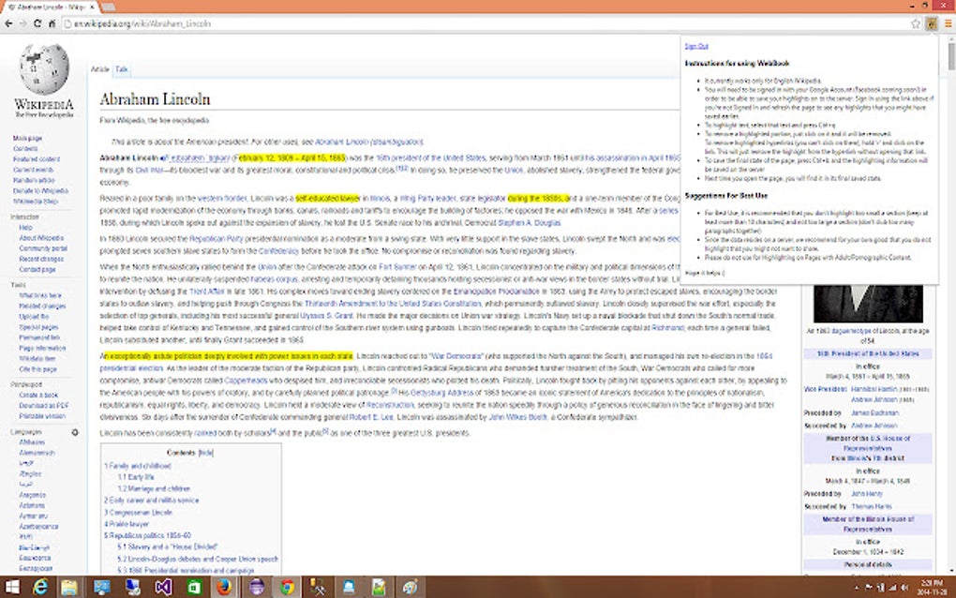
Task: Remove highlight on 'self-educated lawyer'
Action: click(328, 199)
